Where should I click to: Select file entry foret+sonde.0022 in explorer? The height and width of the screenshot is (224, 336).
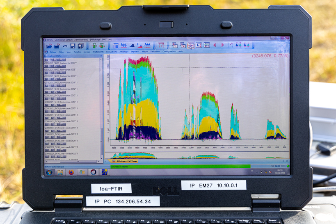[x=61, y=154]
